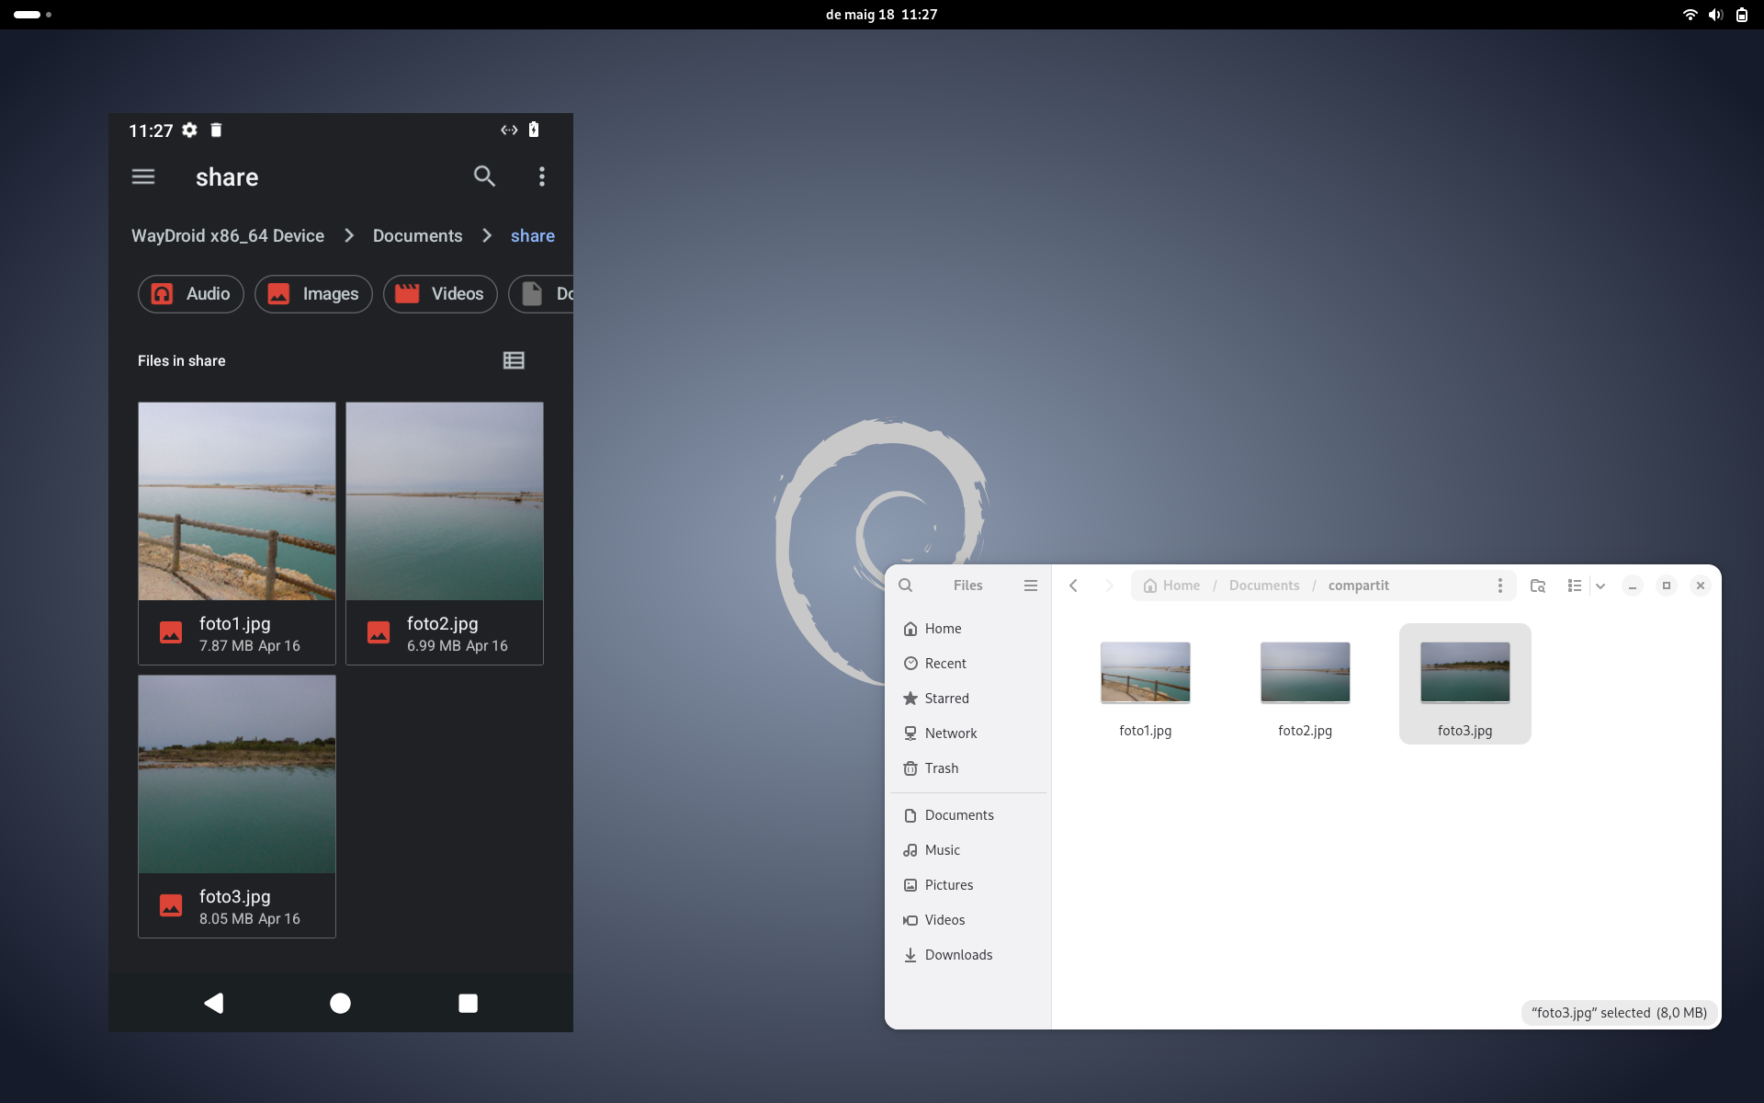Go forward in the Files window
1764x1103 pixels.
point(1109,586)
